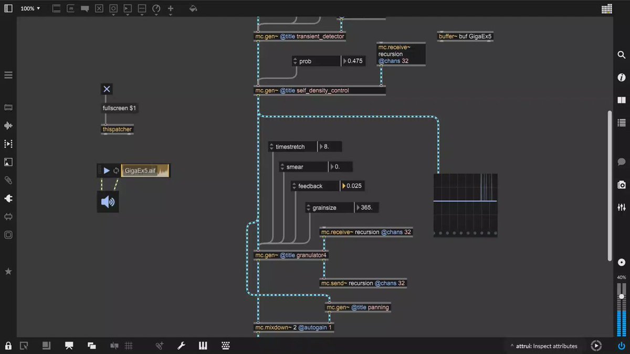The image size is (630, 354).
Task: Open the paint bucket color tool
Action: coord(193,9)
